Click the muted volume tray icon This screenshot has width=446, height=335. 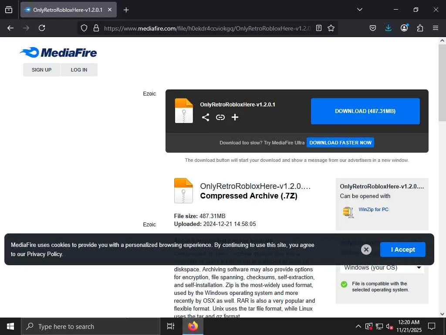pos(389,326)
